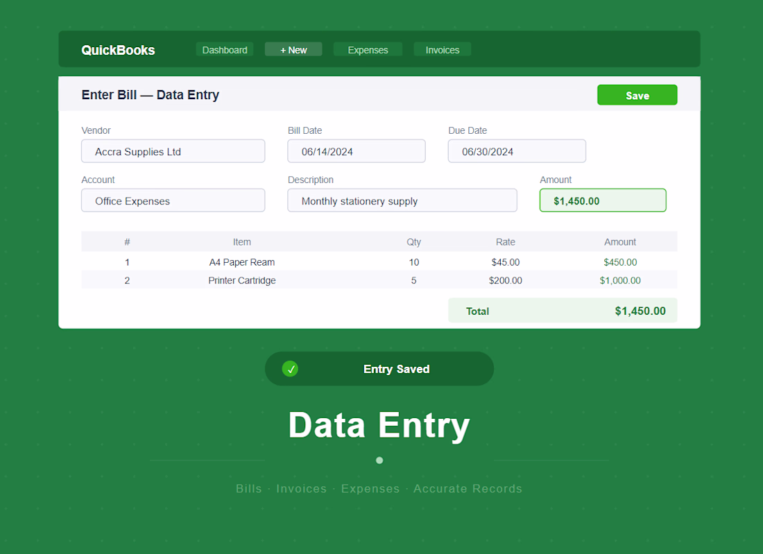The width and height of the screenshot is (763, 554).
Task: Click the QuickBooks logo text
Action: coord(118,50)
